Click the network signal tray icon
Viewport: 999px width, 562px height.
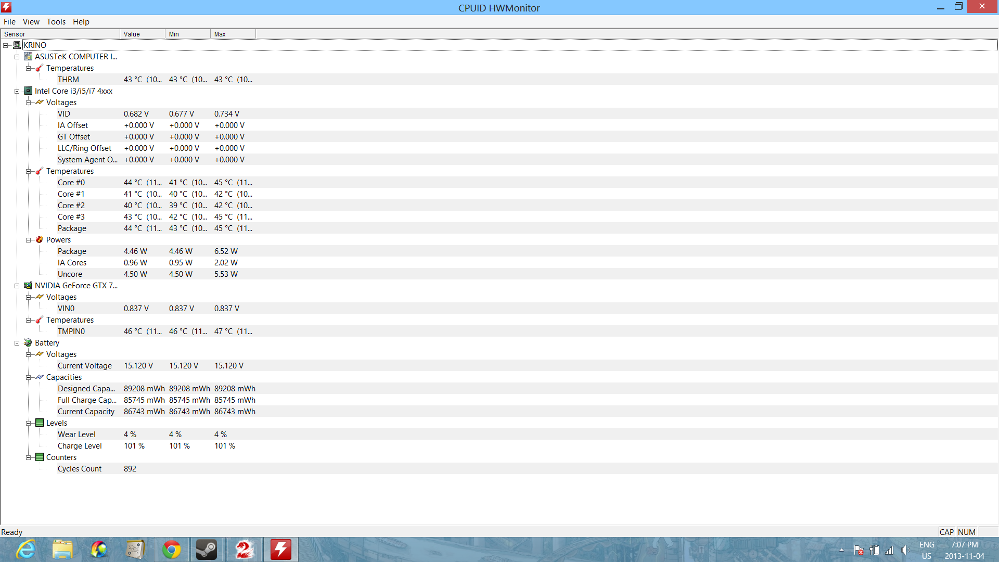[x=890, y=550]
